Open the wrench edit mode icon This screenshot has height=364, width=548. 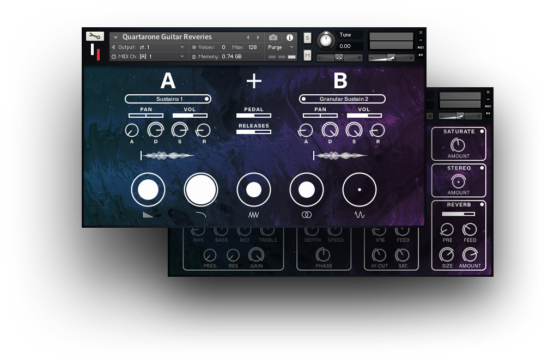click(95, 36)
